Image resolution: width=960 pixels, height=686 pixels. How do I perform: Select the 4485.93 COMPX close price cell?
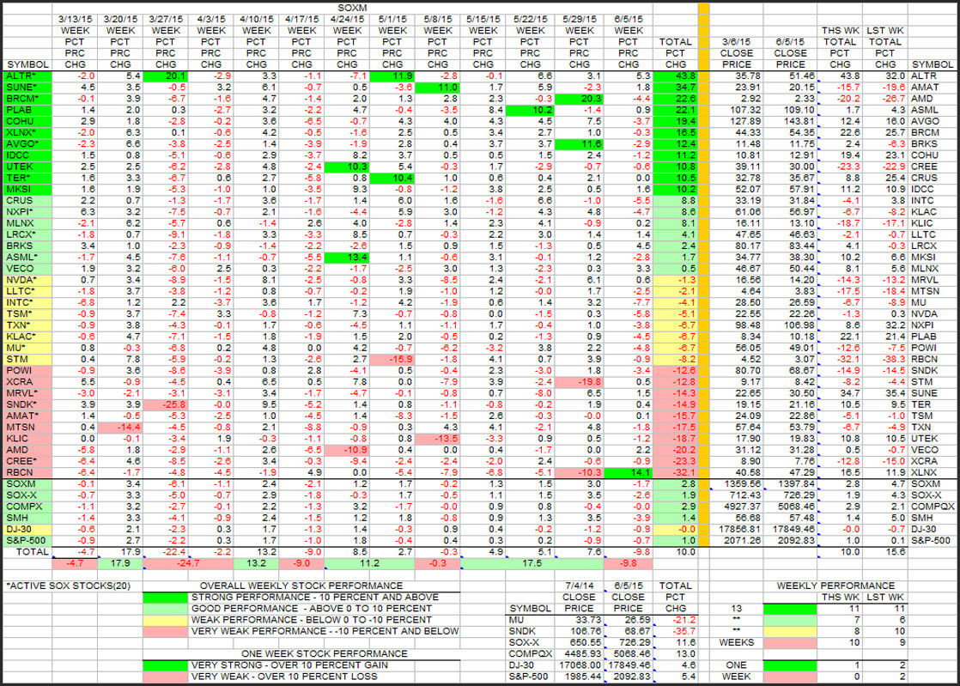pyautogui.click(x=579, y=654)
